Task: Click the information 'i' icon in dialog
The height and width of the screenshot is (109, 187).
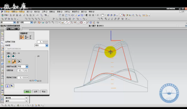Action: coord(7,86)
